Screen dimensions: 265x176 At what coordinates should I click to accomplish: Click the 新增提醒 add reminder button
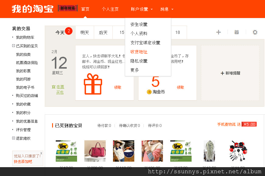click(x=230, y=73)
